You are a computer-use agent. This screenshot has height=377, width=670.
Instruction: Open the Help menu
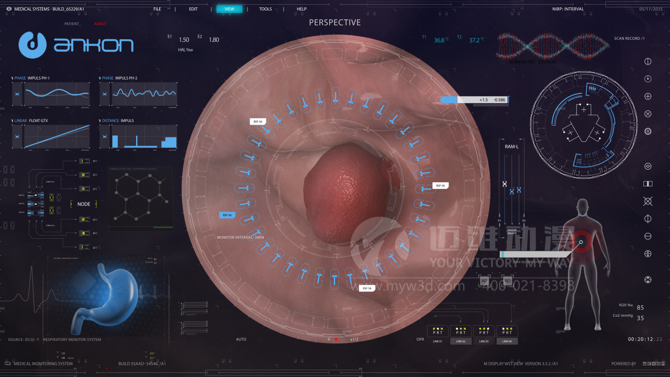(x=301, y=9)
